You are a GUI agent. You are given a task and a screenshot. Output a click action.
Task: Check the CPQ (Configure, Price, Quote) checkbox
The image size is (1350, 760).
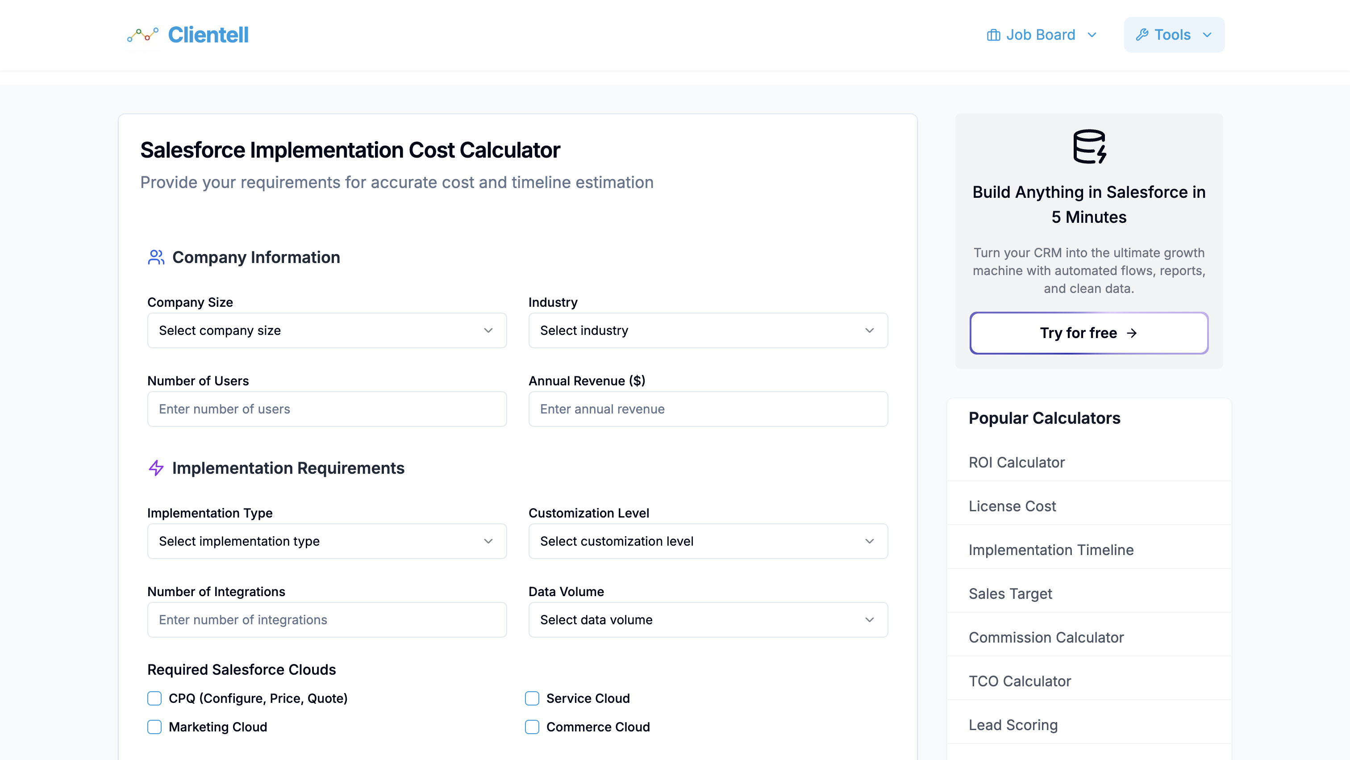154,698
